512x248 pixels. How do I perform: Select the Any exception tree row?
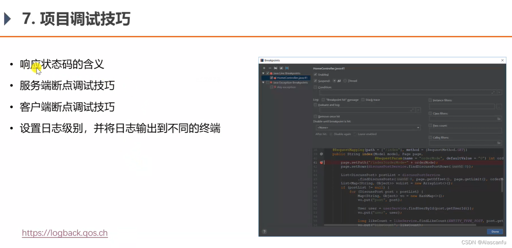[286, 87]
